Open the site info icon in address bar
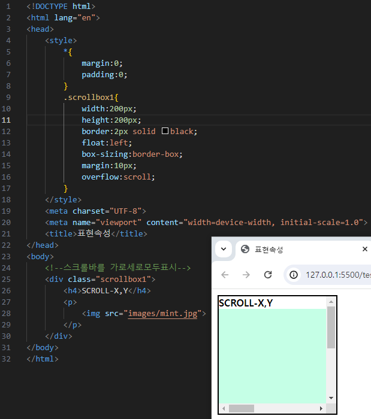 [x=294, y=275]
